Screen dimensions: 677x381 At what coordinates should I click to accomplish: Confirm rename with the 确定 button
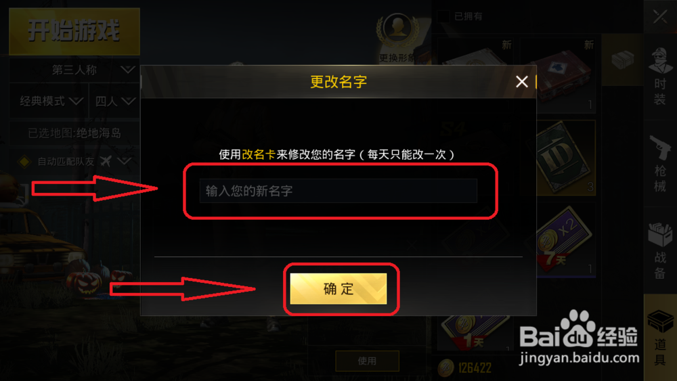click(x=338, y=289)
